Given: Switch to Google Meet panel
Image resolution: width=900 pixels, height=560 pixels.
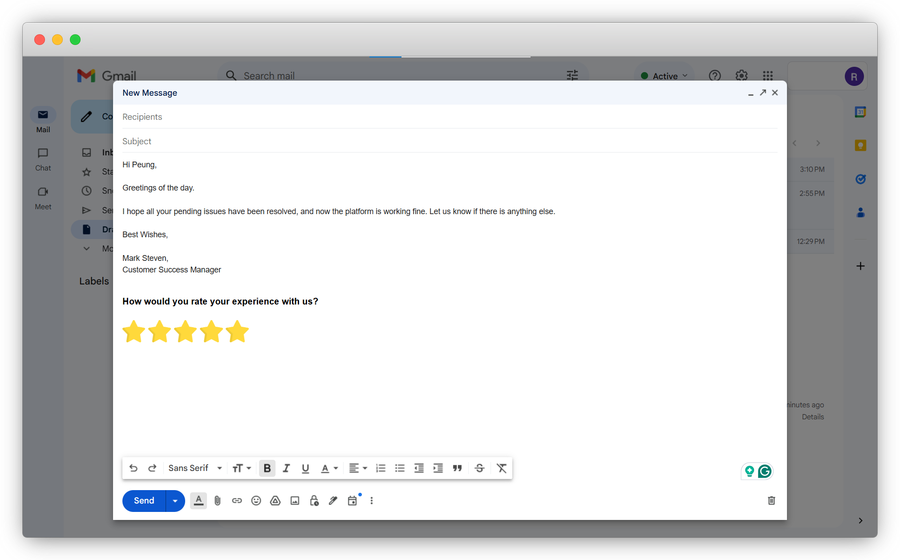Looking at the screenshot, I should 43,198.
